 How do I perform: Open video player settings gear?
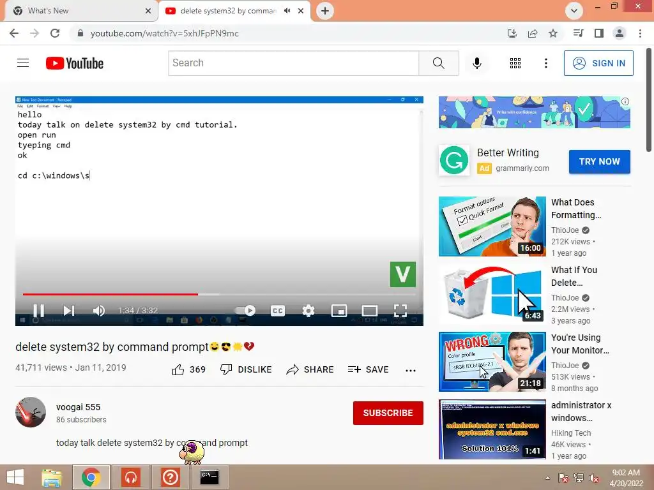(308, 311)
